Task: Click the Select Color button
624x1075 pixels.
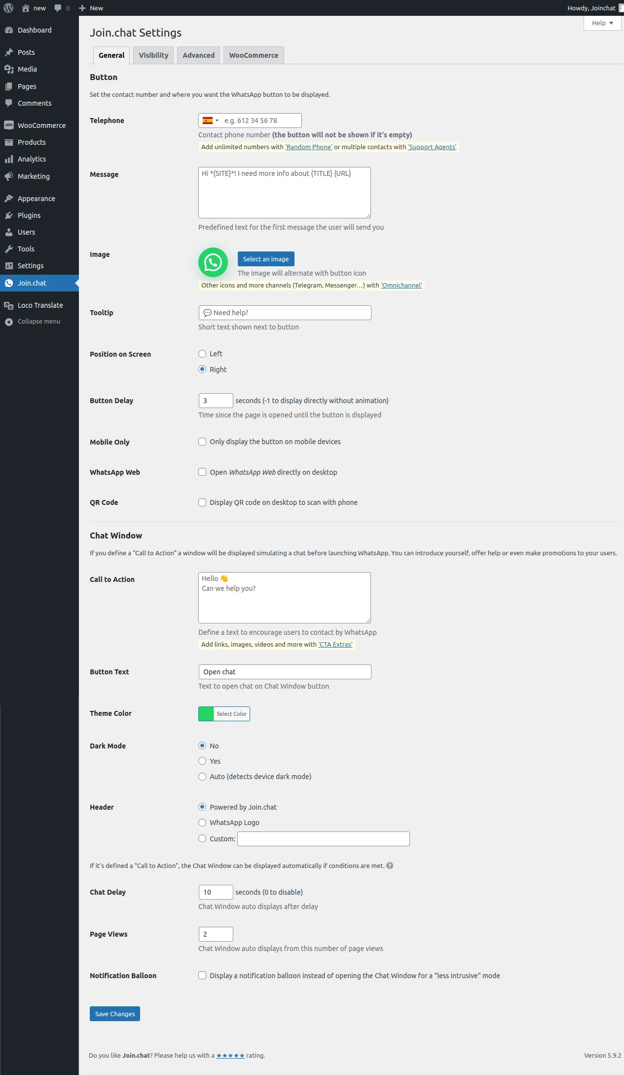Action: click(232, 714)
